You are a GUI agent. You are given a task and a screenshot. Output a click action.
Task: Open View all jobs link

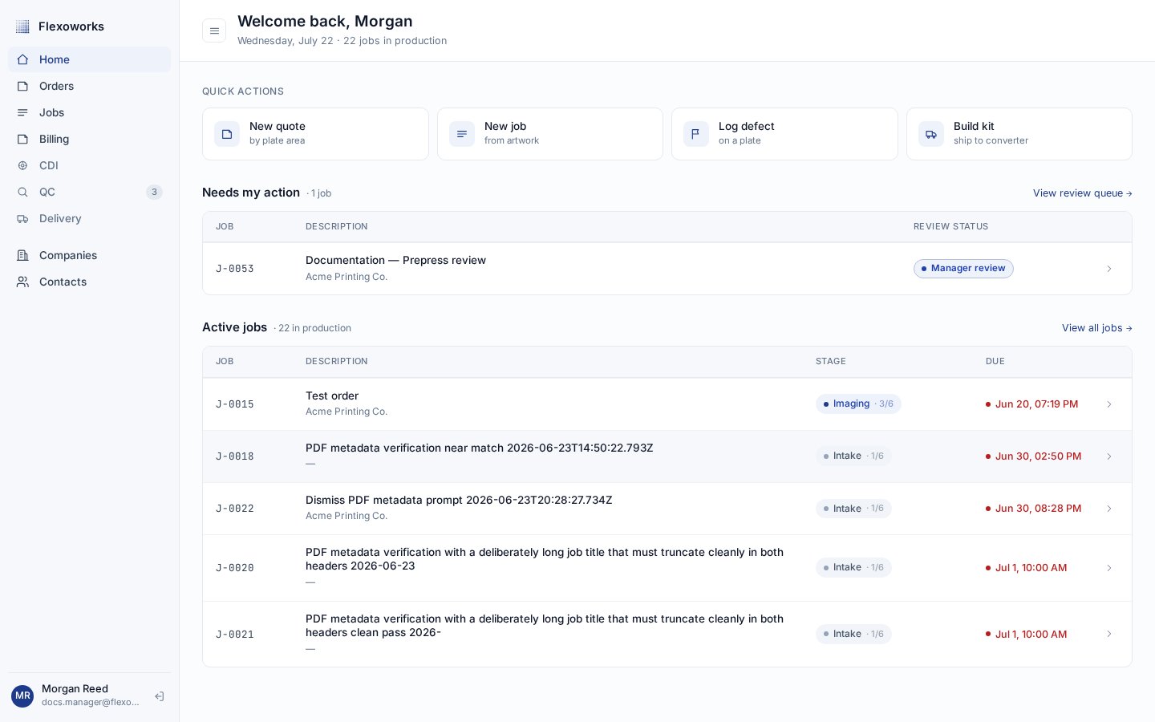click(1097, 328)
